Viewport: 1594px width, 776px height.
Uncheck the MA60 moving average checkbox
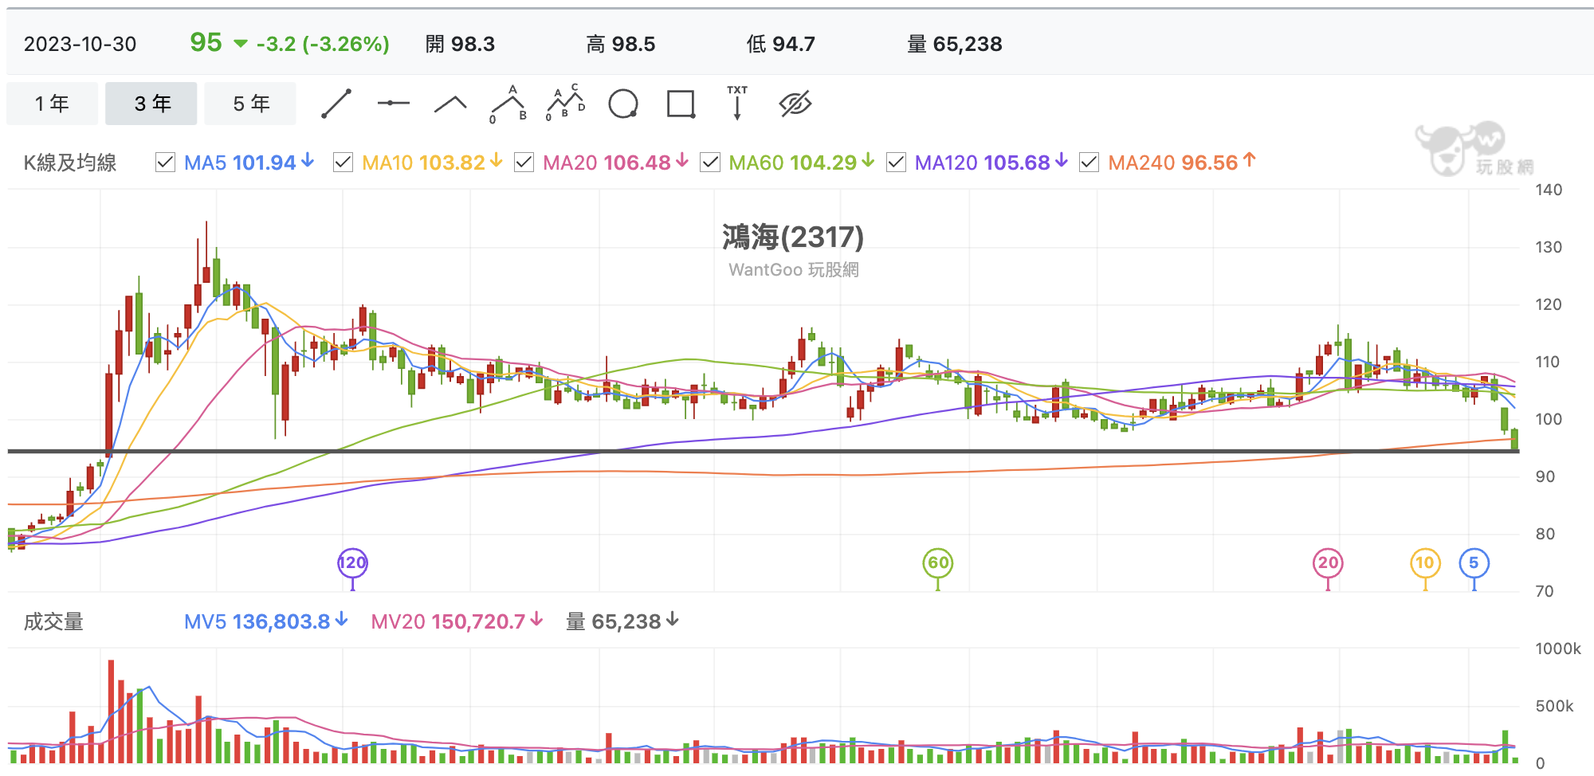709,163
